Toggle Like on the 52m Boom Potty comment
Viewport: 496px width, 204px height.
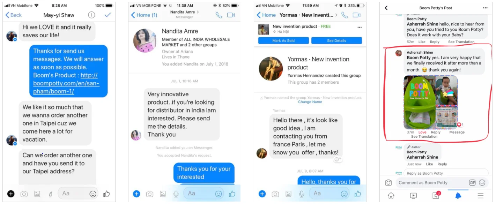tap(422, 42)
